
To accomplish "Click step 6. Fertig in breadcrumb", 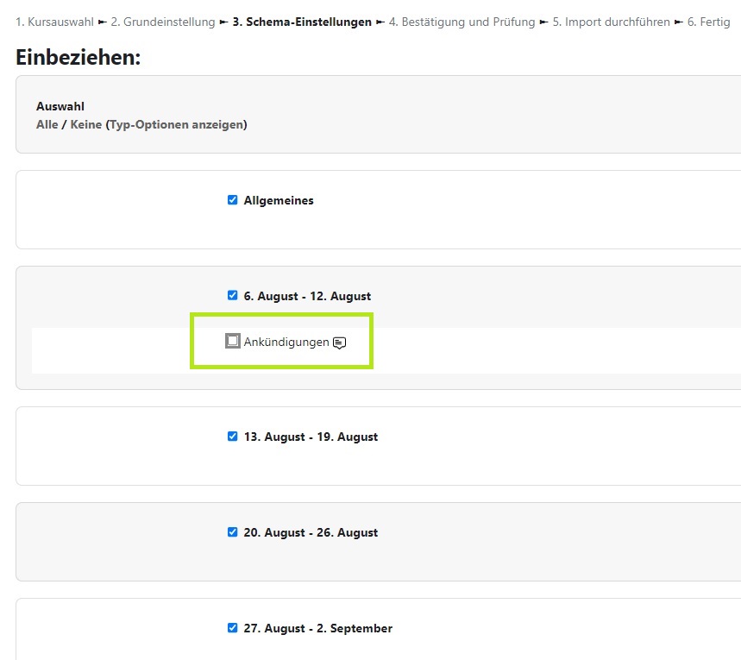I will click(x=708, y=22).
